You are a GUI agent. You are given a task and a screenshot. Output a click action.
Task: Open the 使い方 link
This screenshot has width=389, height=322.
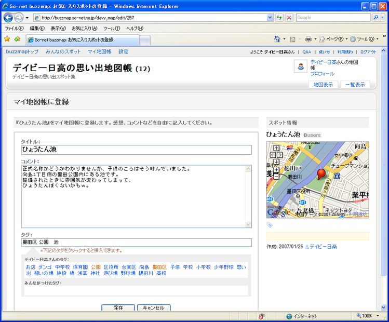pos(324,52)
